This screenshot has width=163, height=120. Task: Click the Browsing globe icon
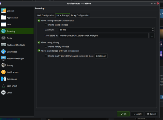pos(3,31)
